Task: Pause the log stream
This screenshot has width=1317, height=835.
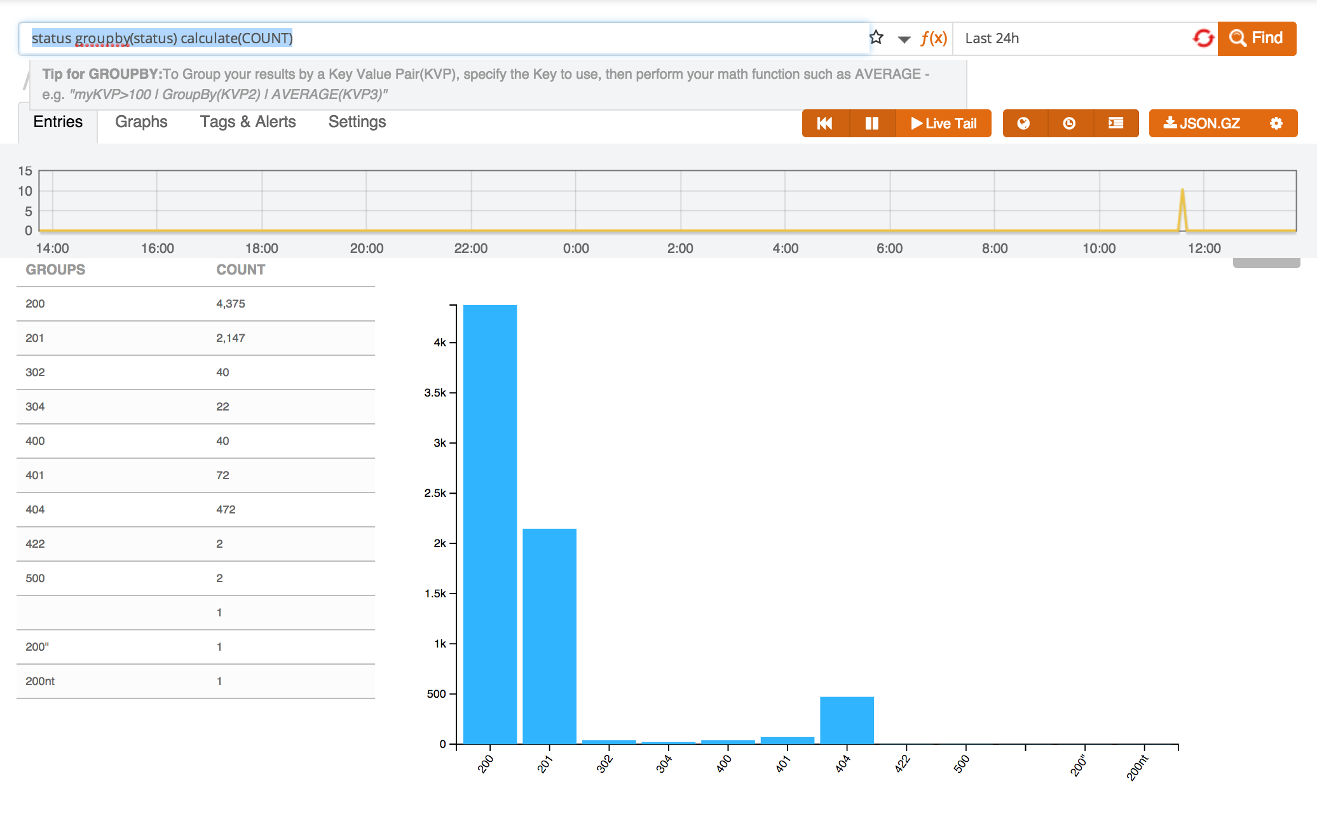Action: coord(871,123)
